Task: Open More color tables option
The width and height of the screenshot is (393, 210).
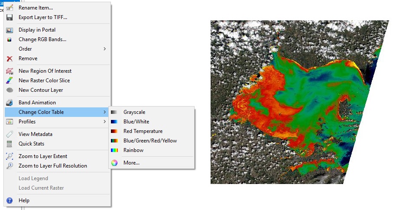Action: click(131, 163)
